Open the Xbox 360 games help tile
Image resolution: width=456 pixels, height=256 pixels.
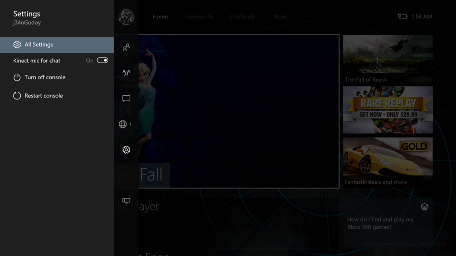[x=388, y=224]
